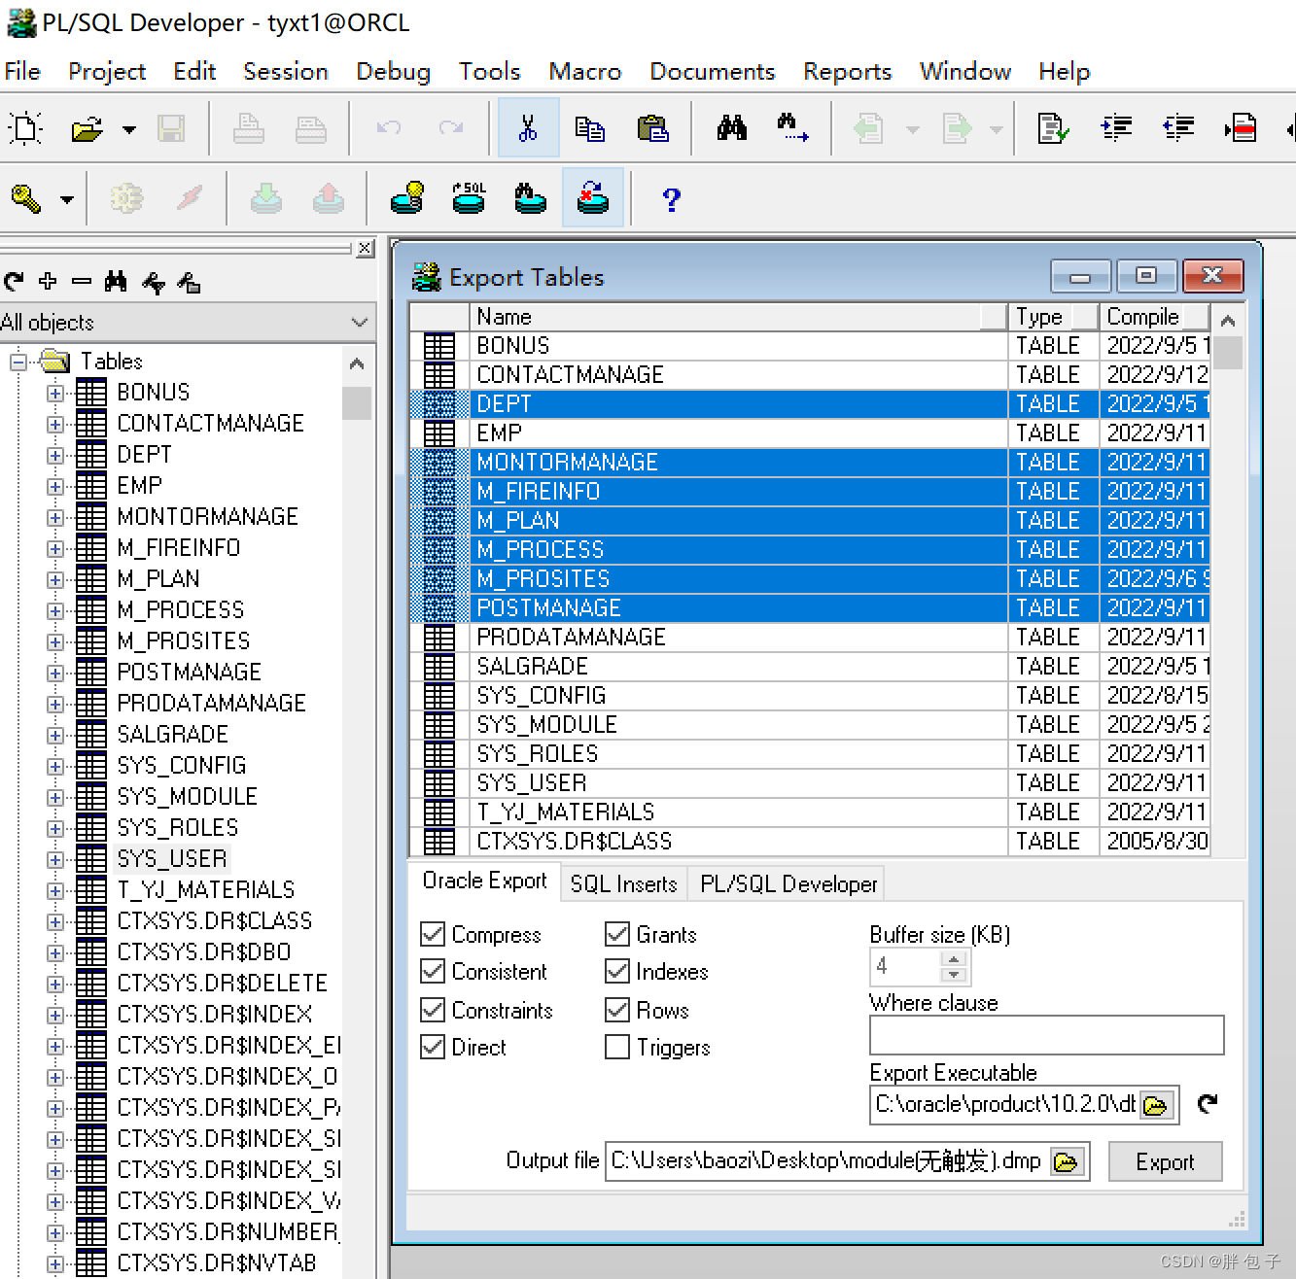Screen dimensions: 1296x1279
Task: Increase Buffer size with the up stepper
Action: click(954, 959)
